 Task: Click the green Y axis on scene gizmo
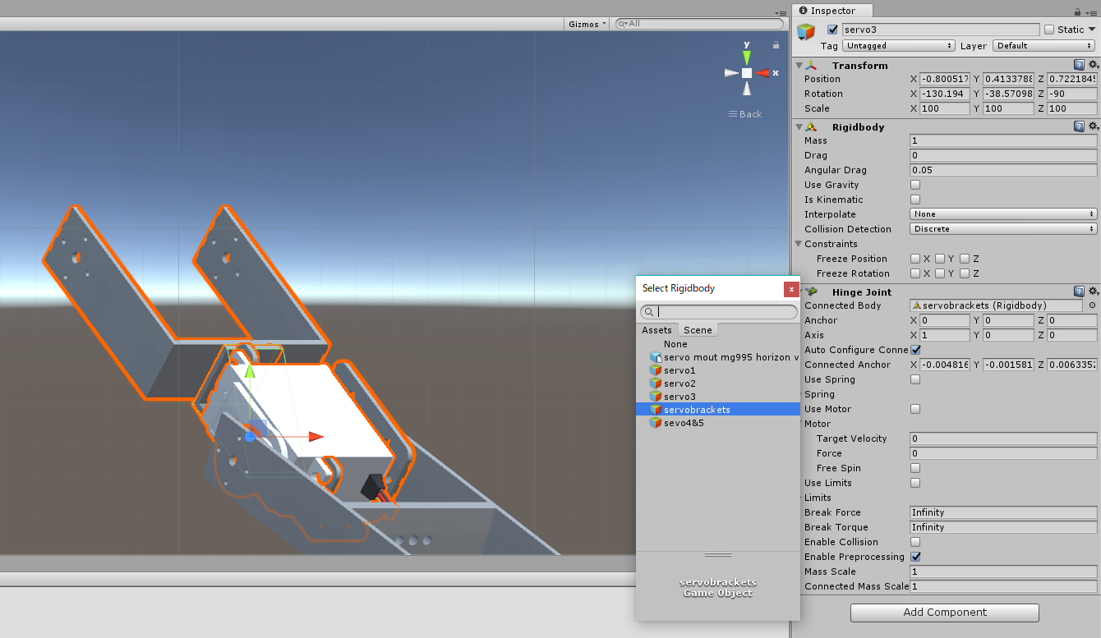pos(746,56)
